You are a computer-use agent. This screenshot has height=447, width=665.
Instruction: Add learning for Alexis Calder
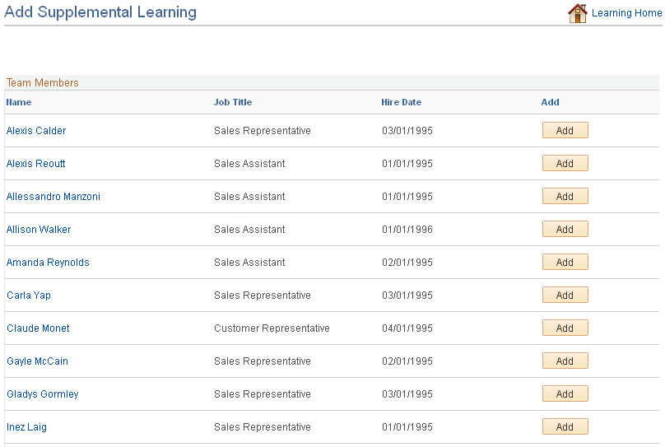click(565, 131)
